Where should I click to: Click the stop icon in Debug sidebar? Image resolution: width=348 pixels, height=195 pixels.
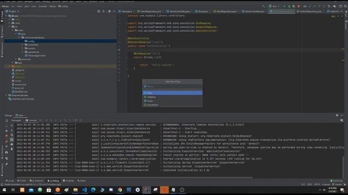(7, 136)
